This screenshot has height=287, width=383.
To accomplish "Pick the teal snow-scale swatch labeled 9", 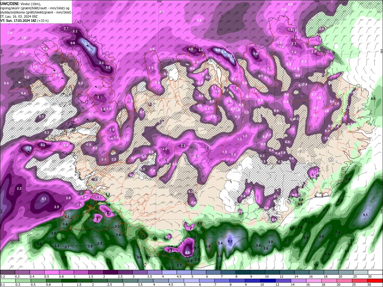I will tap(257, 272).
